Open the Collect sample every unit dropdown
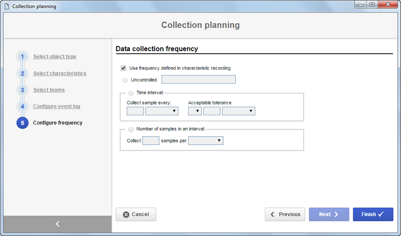This screenshot has width=401, height=236. pos(162,111)
